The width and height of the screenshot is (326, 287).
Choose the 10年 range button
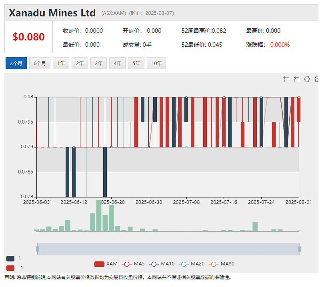point(156,63)
